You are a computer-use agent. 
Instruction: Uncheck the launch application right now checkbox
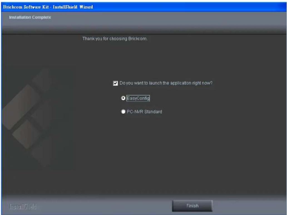pos(115,83)
